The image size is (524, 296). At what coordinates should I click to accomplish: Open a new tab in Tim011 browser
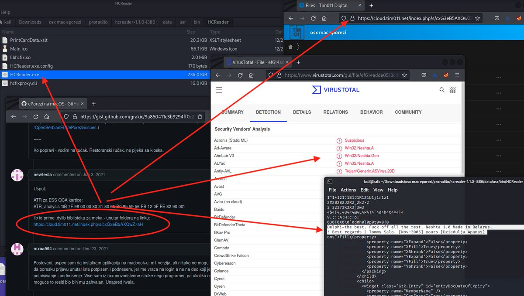coord(372,5)
